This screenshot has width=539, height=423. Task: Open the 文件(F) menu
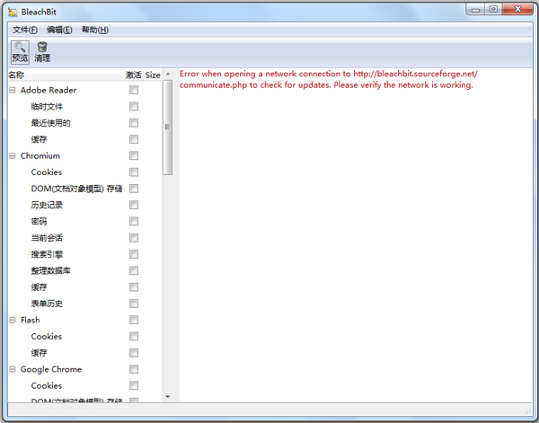click(25, 30)
